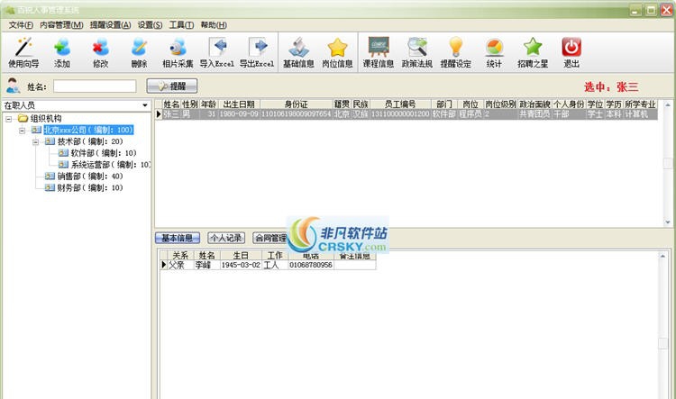The image size is (676, 399).
Task: Open the 帮助(H) menu
Action: point(214,25)
